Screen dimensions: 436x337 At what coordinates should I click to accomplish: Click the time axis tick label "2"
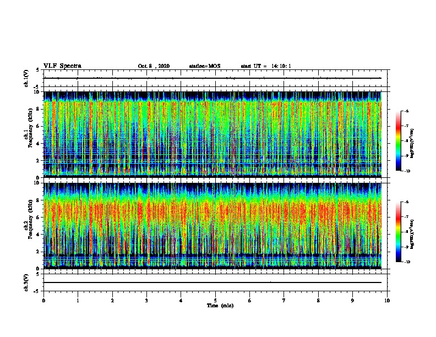112,301
